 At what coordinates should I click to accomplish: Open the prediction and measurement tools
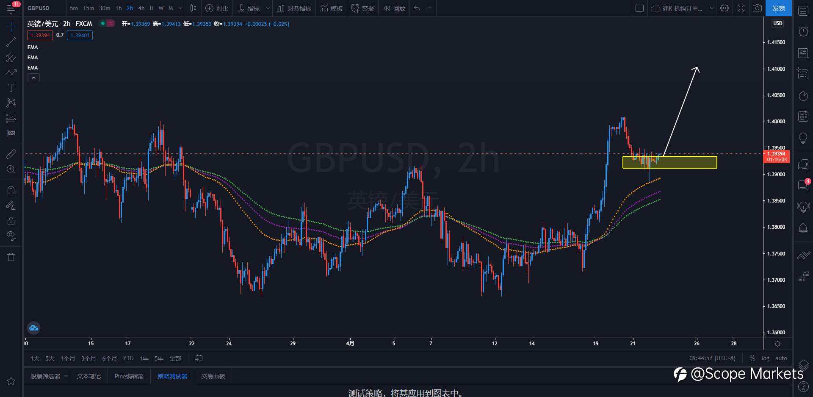click(x=11, y=118)
